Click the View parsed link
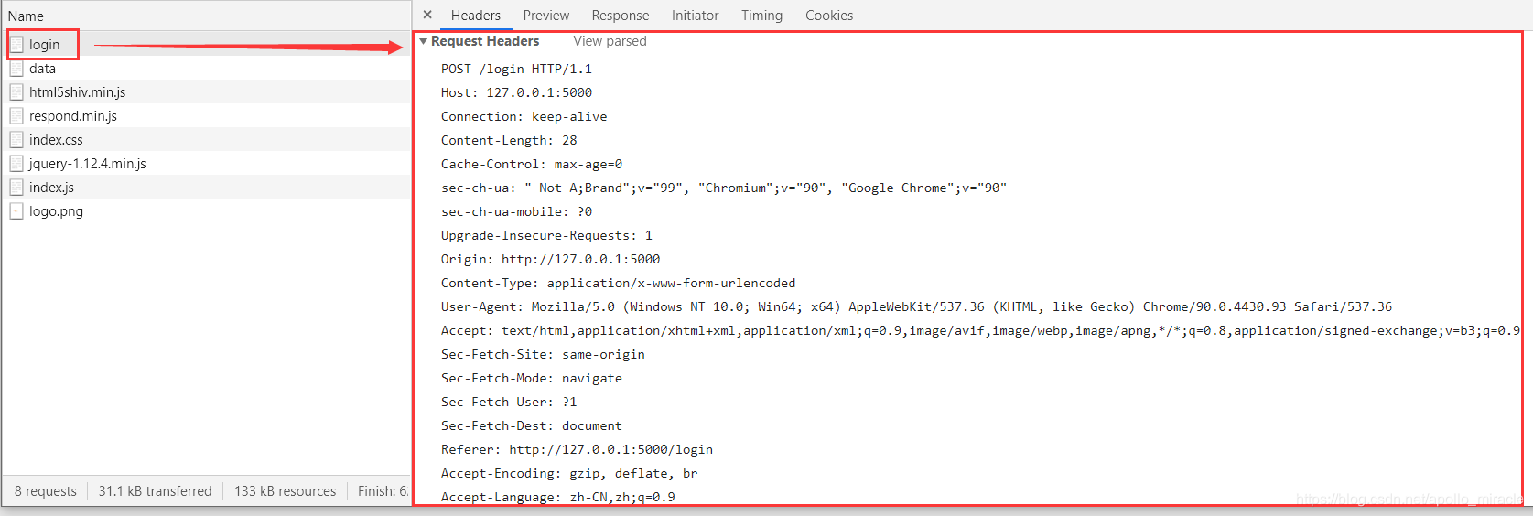Image resolution: width=1533 pixels, height=516 pixels. click(610, 41)
